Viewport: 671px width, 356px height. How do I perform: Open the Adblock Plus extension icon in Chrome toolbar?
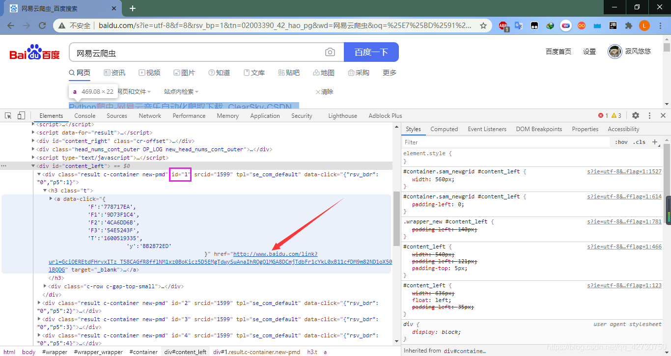coord(503,26)
